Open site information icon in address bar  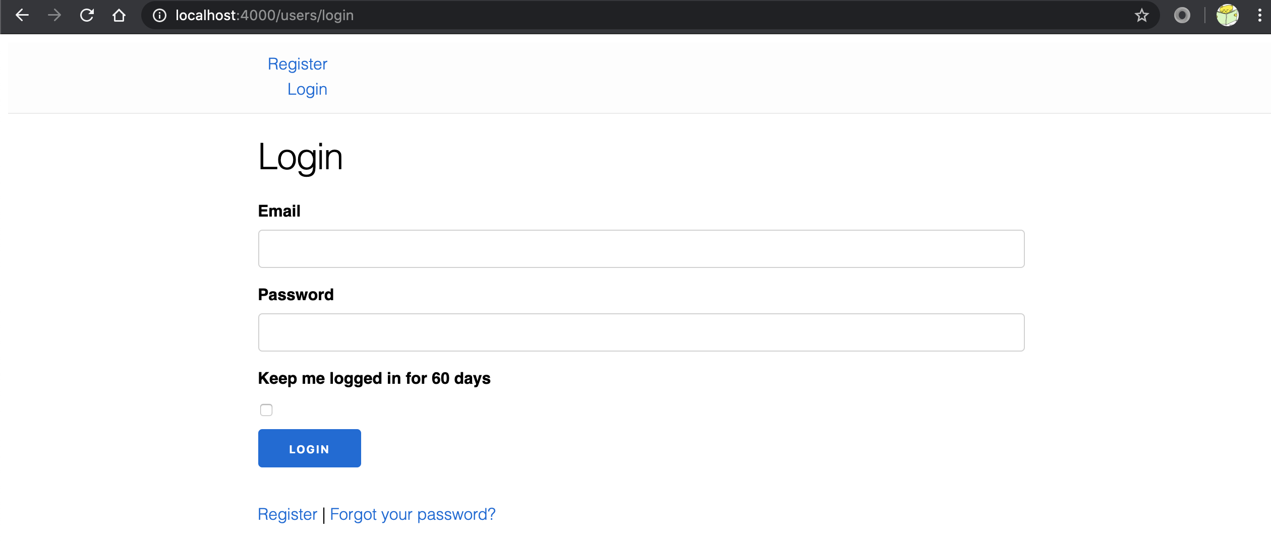click(x=159, y=16)
